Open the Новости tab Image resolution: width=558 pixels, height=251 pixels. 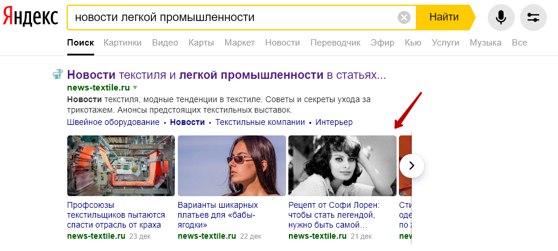click(x=283, y=43)
